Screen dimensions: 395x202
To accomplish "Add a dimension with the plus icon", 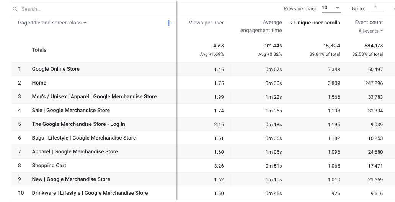I will coord(169,23).
